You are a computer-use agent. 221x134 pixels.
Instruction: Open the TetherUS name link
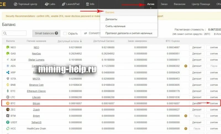pyautogui.click(x=36, y=122)
